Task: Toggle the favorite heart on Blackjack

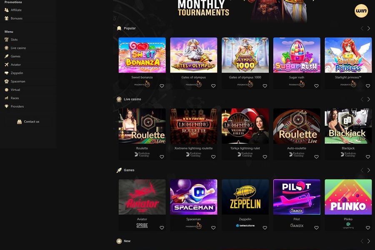Action: (368, 157)
